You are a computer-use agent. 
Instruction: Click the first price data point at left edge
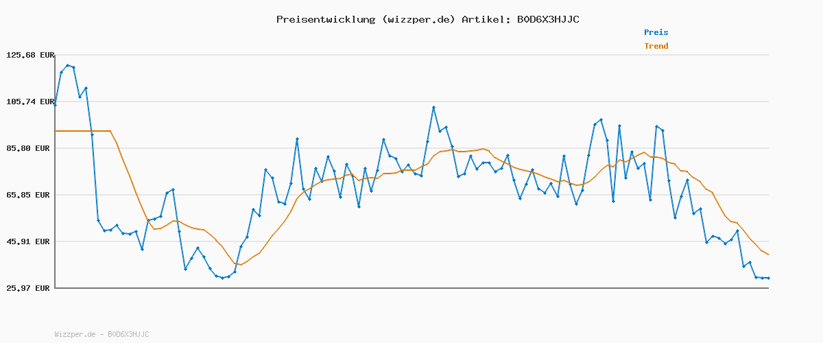tap(56, 105)
